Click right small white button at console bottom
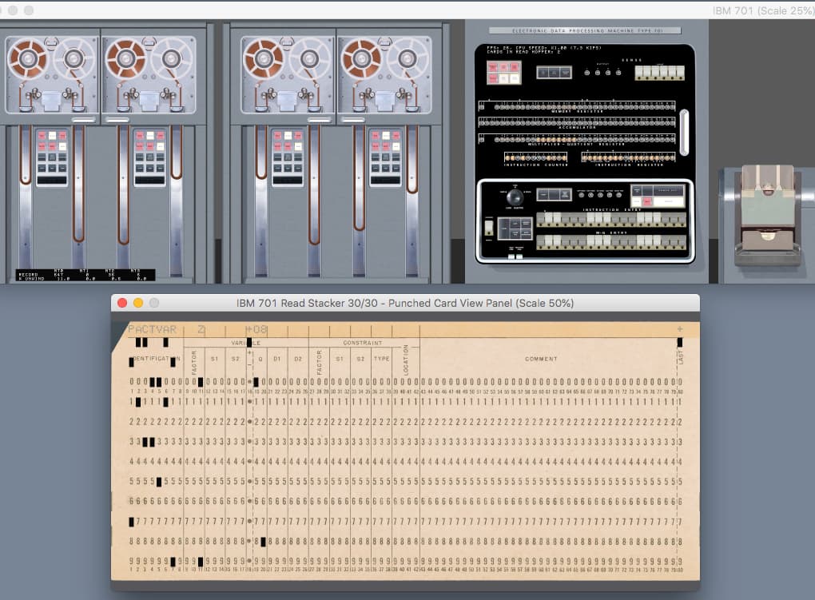815x600 pixels. [519, 256]
